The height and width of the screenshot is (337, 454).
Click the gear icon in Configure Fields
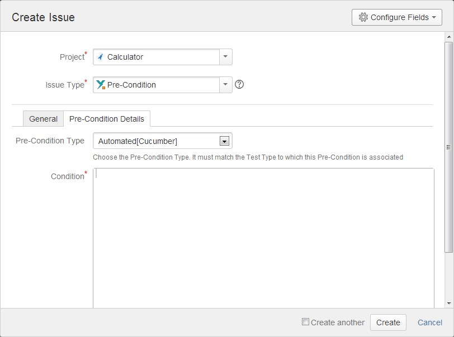[363, 17]
